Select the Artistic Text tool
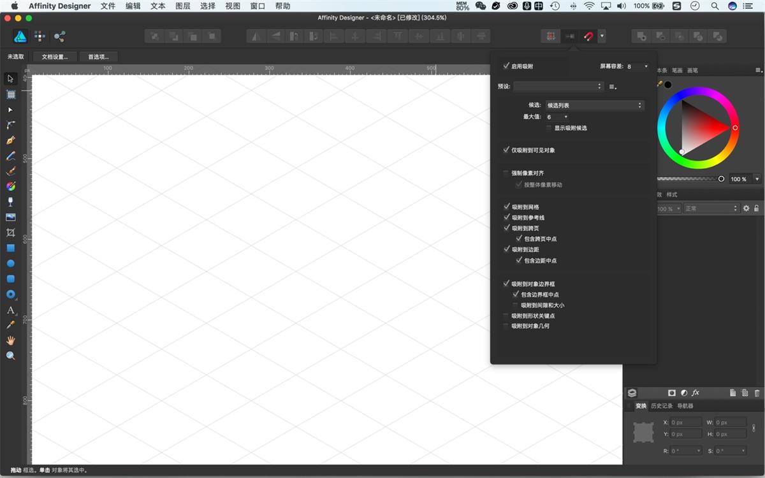 (10, 310)
